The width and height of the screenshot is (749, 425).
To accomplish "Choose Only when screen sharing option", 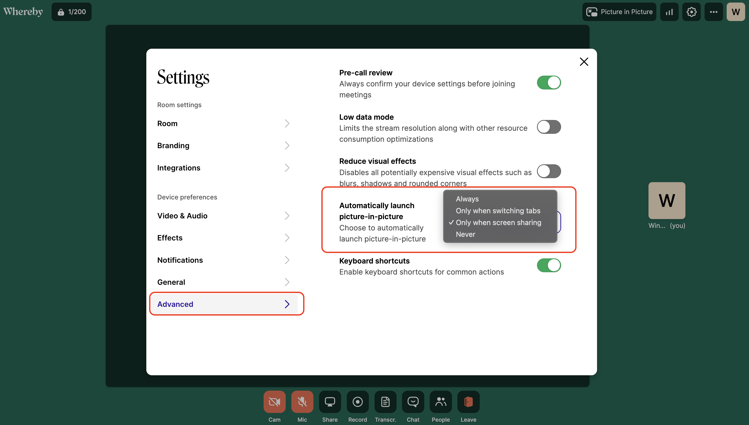I will [x=500, y=222].
